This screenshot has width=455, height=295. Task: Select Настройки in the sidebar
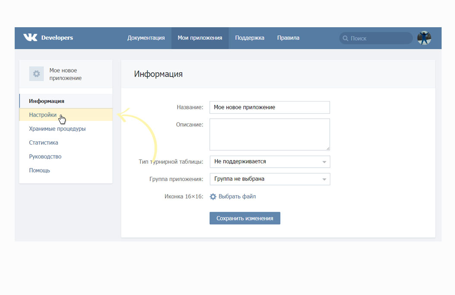(x=43, y=115)
